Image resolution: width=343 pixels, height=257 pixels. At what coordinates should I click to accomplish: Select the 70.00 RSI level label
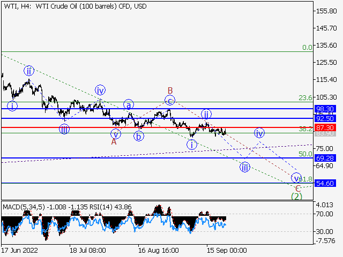[x=325, y=214]
